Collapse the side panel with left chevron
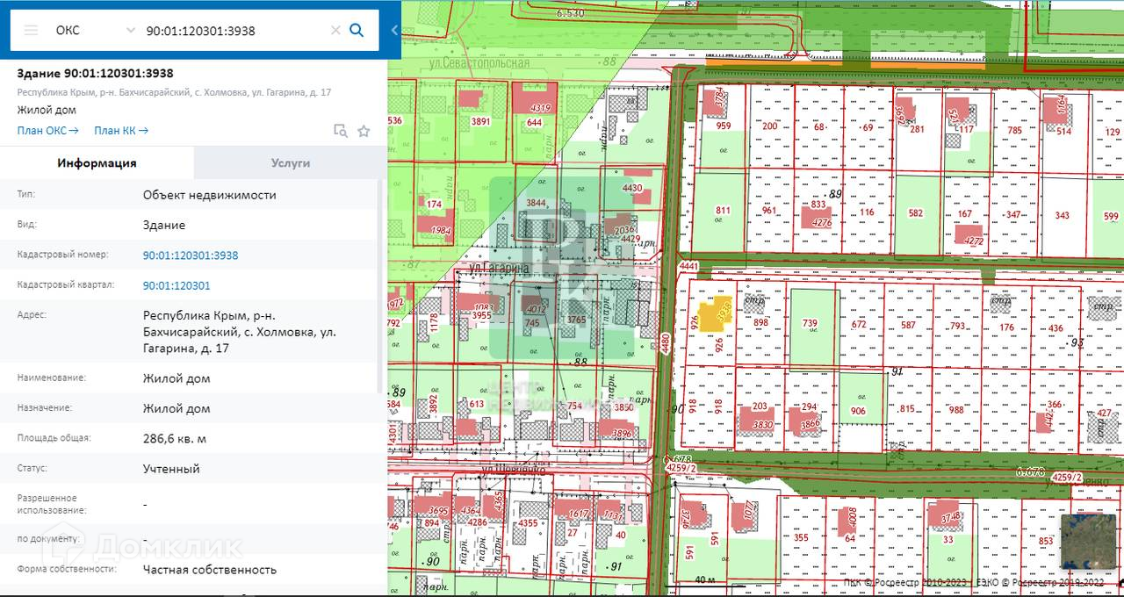This screenshot has width=1124, height=597. pos(394,30)
